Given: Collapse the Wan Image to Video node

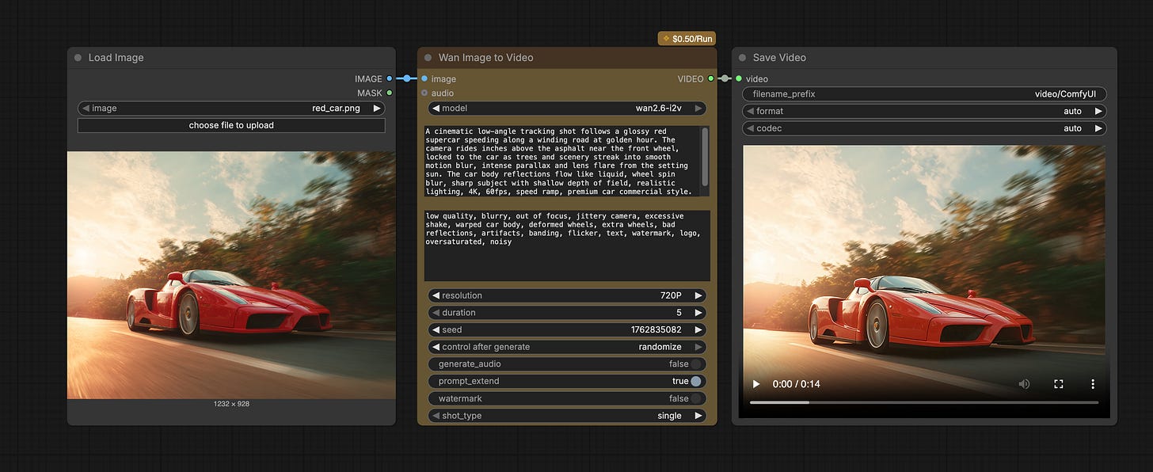Looking at the screenshot, I should point(428,58).
